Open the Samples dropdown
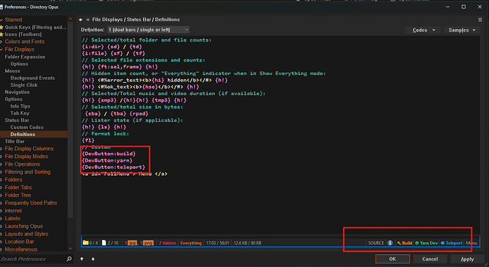Viewport: 489px width, 267px height. click(461, 30)
